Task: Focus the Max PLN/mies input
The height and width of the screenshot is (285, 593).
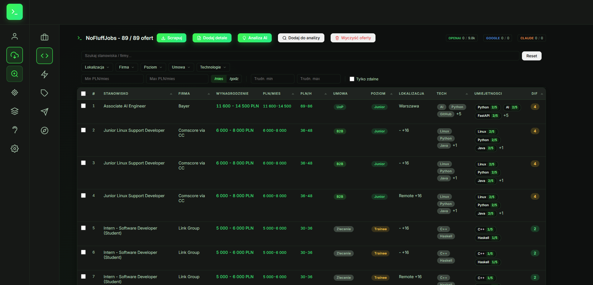Action: click(x=177, y=79)
